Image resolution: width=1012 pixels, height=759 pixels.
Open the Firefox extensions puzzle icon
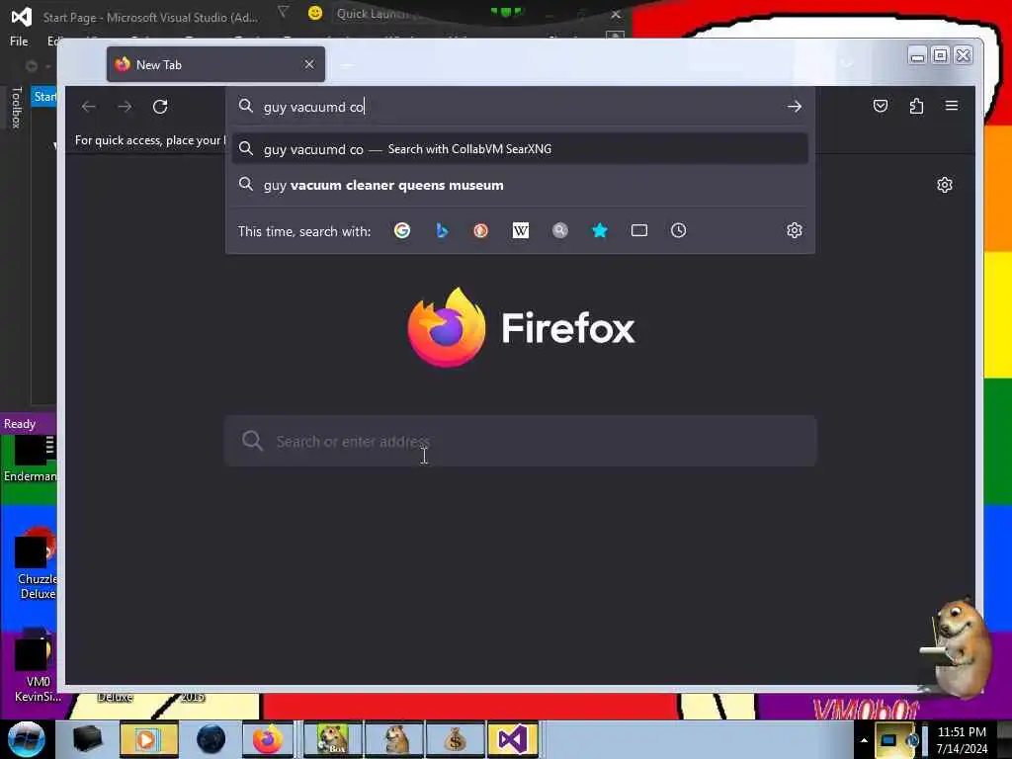point(916,106)
